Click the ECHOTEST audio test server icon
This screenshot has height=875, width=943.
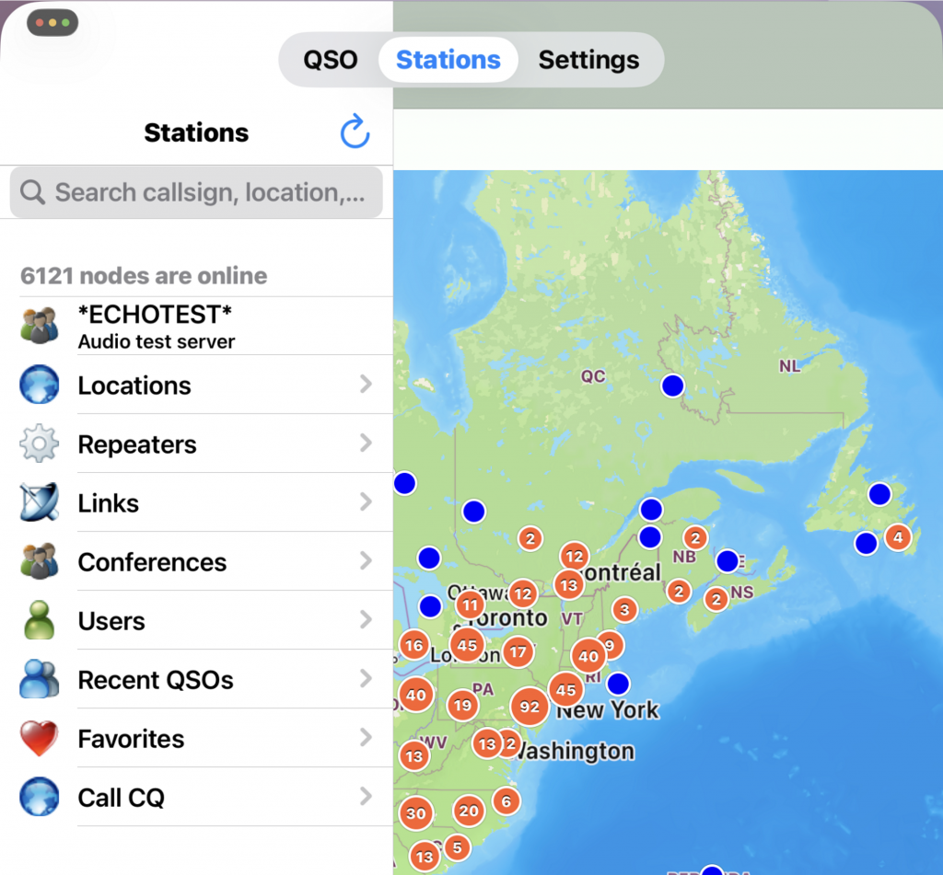(x=40, y=326)
